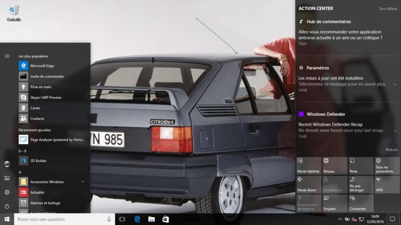Select Invite de commandes entry
The width and height of the screenshot is (401, 225).
[x=47, y=77]
